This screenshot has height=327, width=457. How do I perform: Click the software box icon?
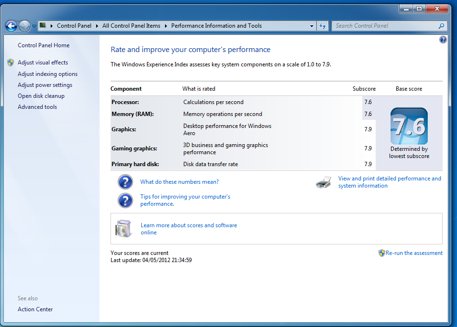[124, 229]
